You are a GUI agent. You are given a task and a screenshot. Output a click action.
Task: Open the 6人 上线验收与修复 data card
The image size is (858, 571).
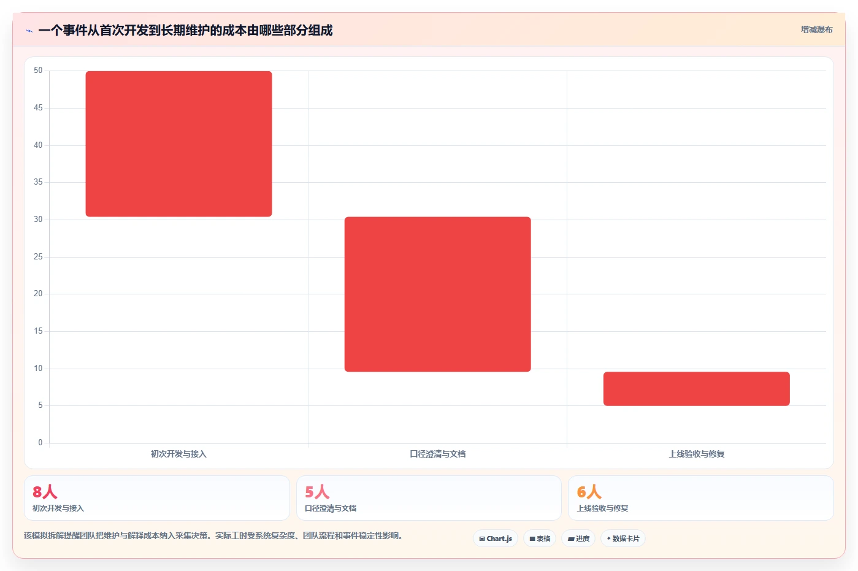click(701, 498)
